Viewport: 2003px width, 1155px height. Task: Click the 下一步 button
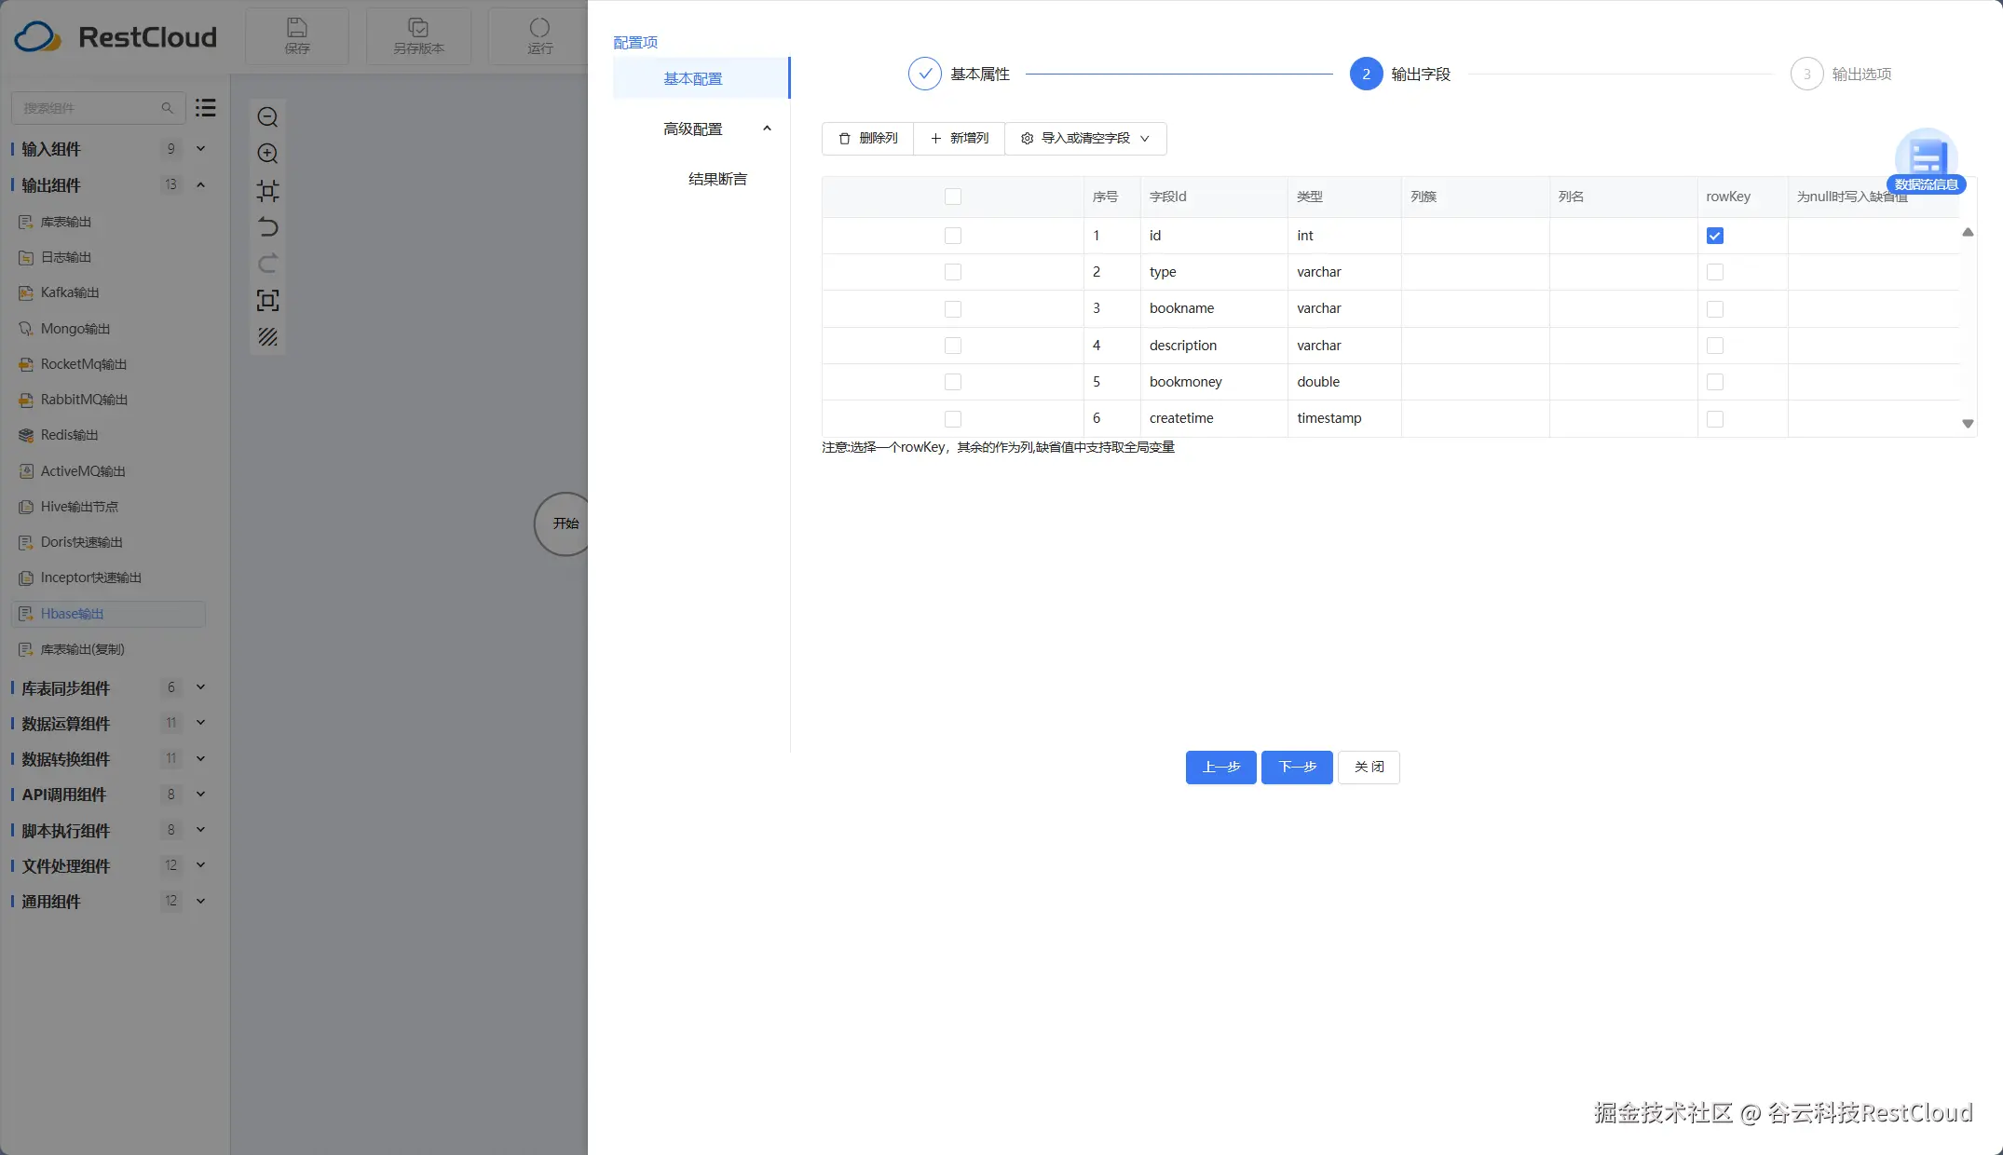1297,768
